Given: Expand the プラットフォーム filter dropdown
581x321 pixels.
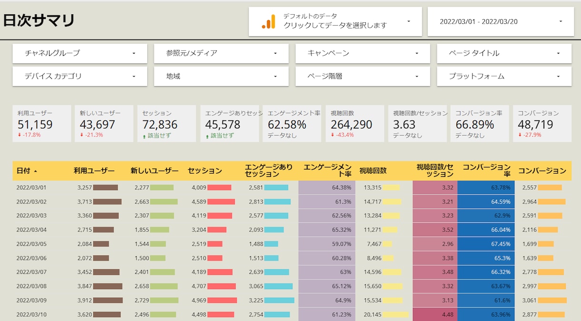Looking at the screenshot, I should point(504,76).
